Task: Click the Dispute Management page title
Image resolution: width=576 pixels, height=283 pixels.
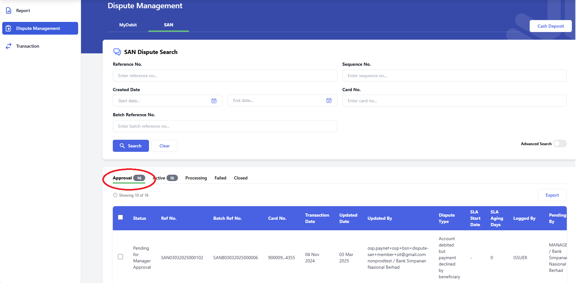Action: (145, 6)
